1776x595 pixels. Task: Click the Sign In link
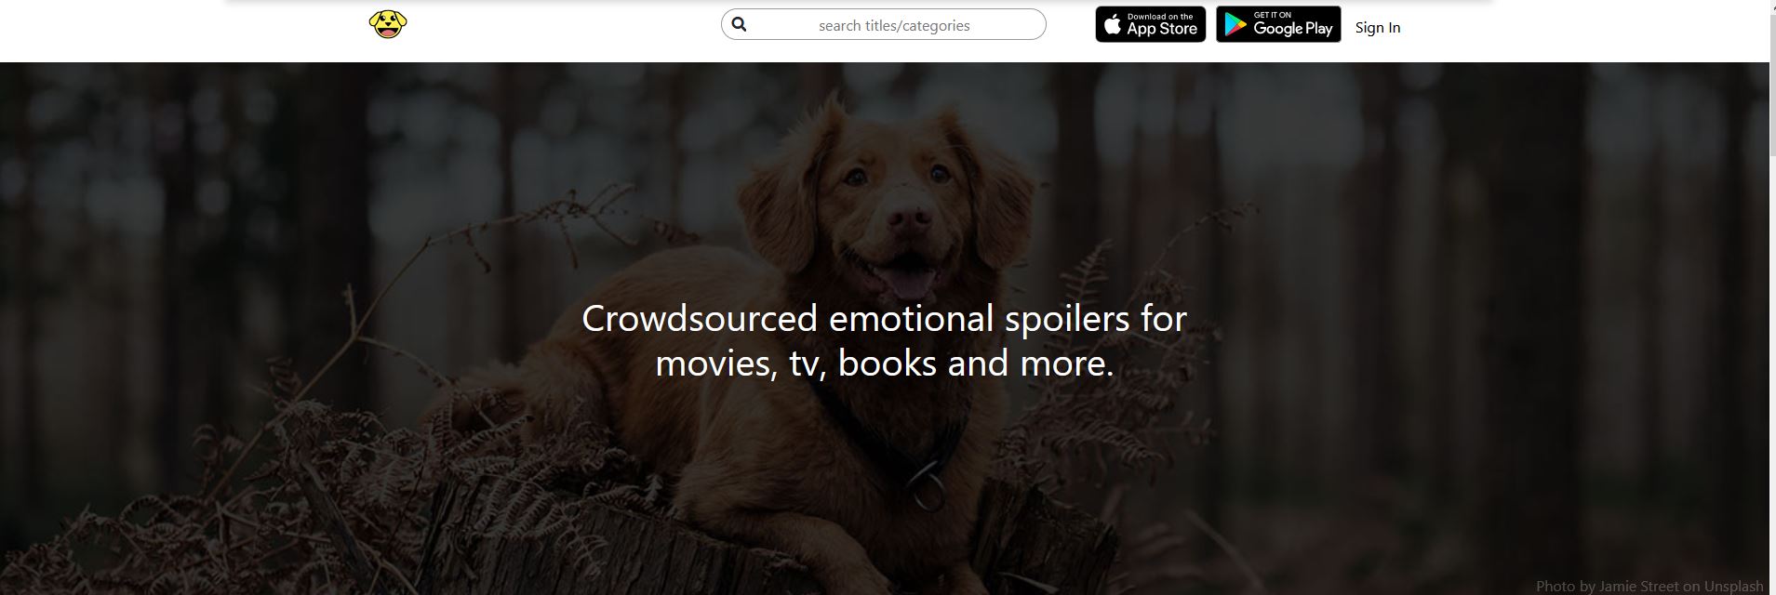coord(1377,28)
